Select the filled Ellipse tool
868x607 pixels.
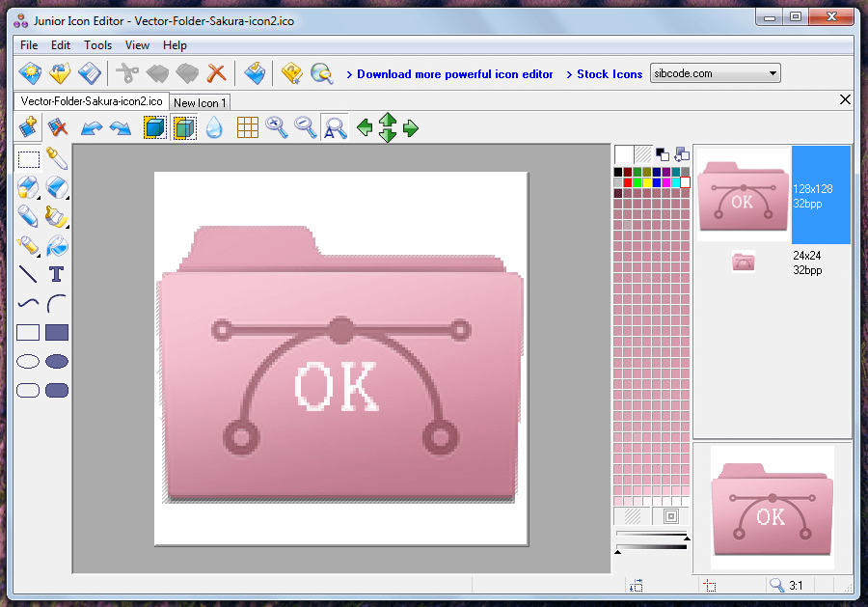(56, 361)
